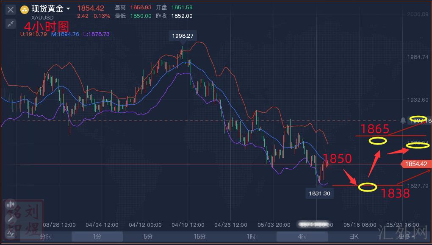Image resolution: width=432 pixels, height=245 pixels.
Task: Click the 05/16 08:00 time axis label
Action: [360, 225]
